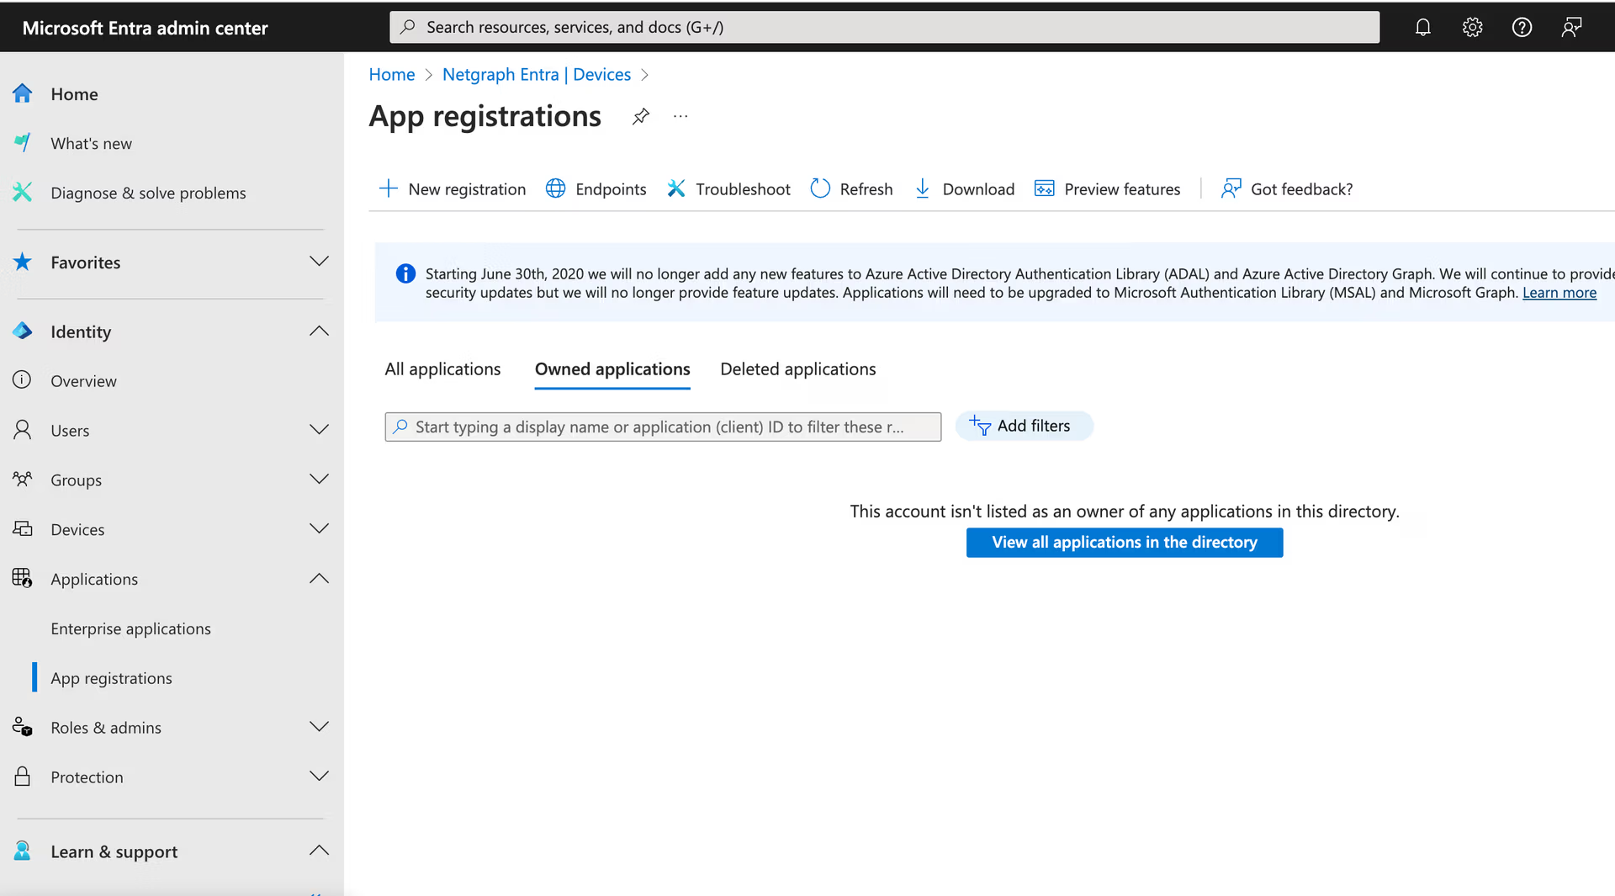Click the New registration label
Screen dimensions: 1615x896
(x=467, y=189)
